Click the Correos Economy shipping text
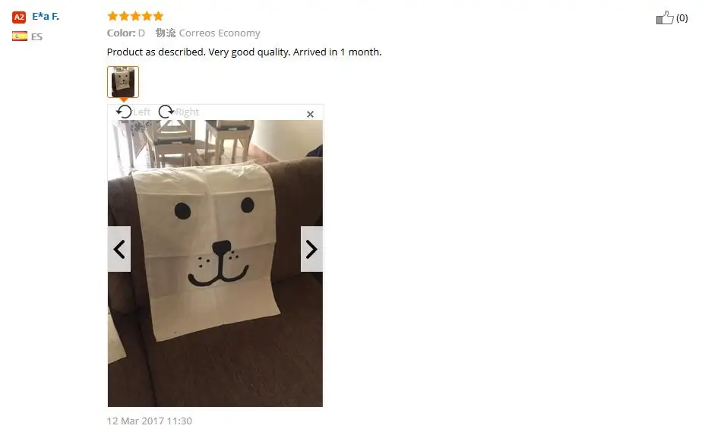This screenshot has width=708, height=435. [x=220, y=33]
